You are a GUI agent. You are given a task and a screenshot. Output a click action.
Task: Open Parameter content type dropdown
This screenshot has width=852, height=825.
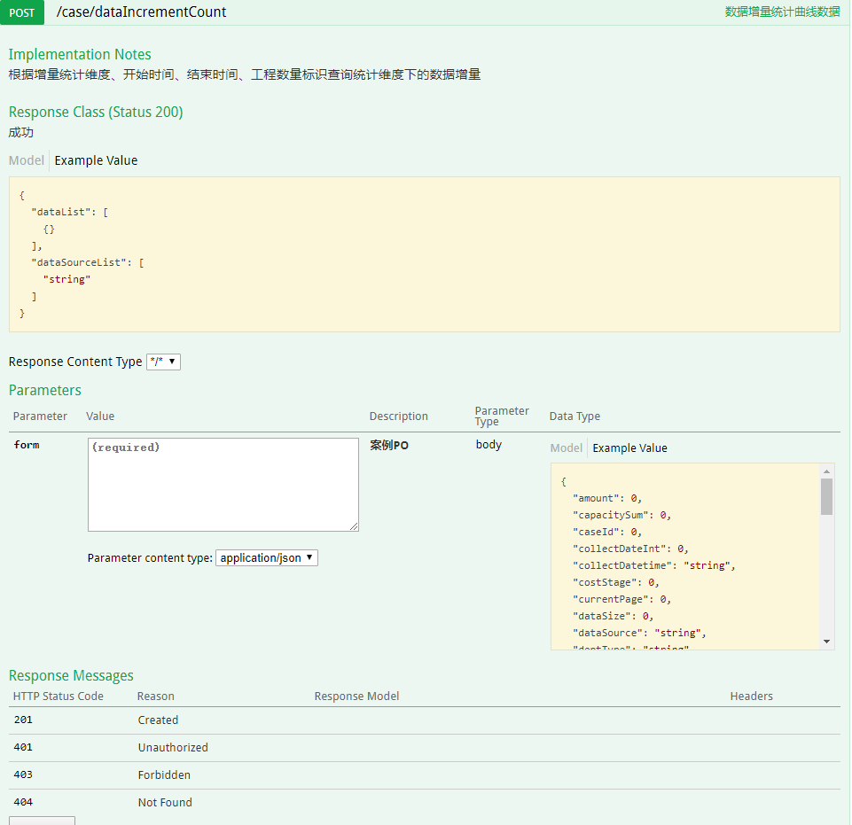click(x=267, y=557)
